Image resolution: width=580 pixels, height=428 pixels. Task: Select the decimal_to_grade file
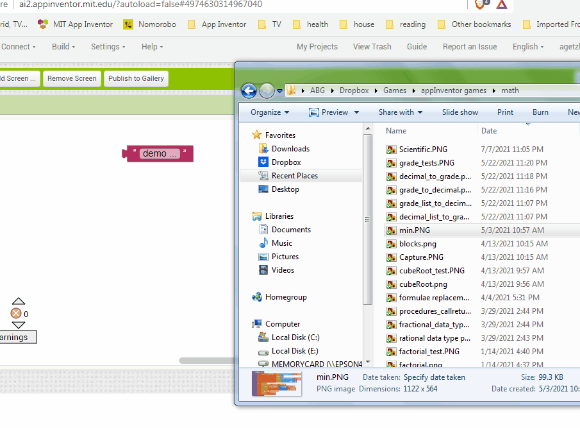coord(435,176)
